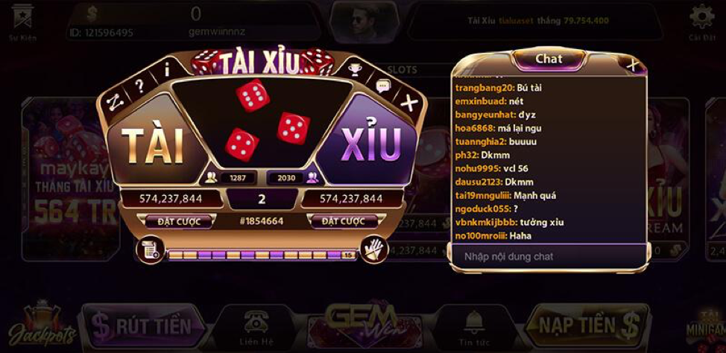The width and height of the screenshot is (726, 353).
Task: Click the NẠP TIỀN deposit button
Action: [x=587, y=325]
